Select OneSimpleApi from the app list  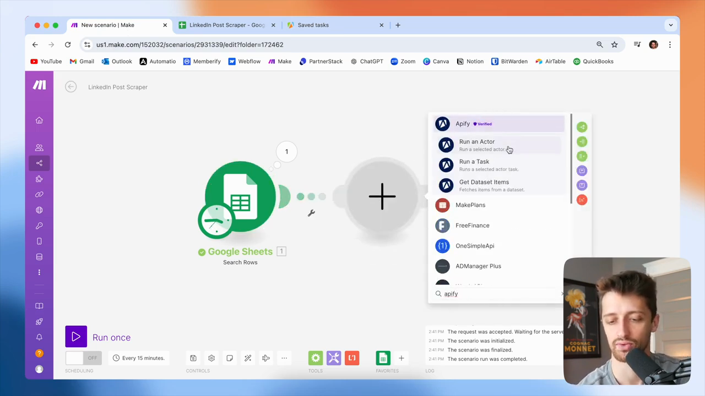pyautogui.click(x=500, y=246)
